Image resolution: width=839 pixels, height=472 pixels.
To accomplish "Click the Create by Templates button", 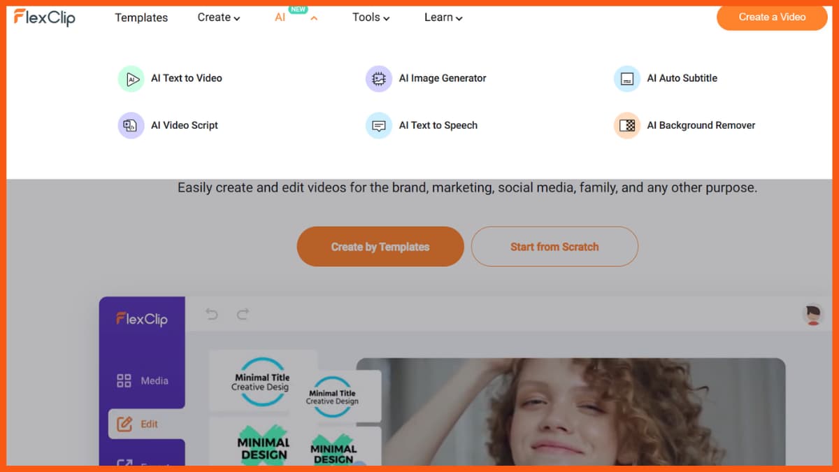I will click(380, 247).
